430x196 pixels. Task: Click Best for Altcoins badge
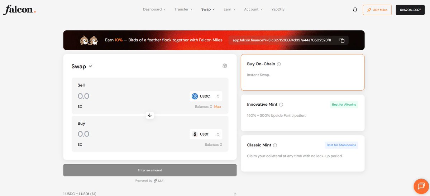click(344, 105)
